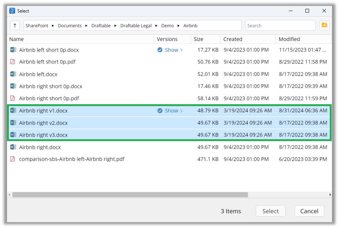Open the Draftable Legal breadcrumb folder
The width and height of the screenshot is (339, 228).
pyautogui.click(x=136, y=25)
